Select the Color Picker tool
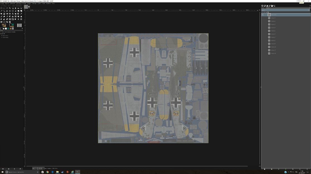311x174 pixels. 1,11
